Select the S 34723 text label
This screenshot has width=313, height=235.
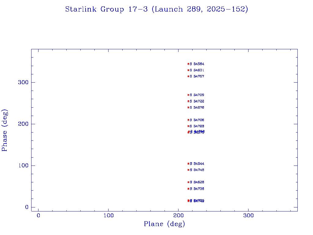[x=197, y=126]
